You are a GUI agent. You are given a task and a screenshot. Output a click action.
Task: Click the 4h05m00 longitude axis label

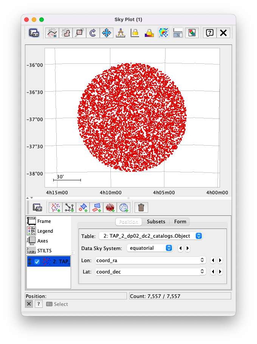[164, 193]
